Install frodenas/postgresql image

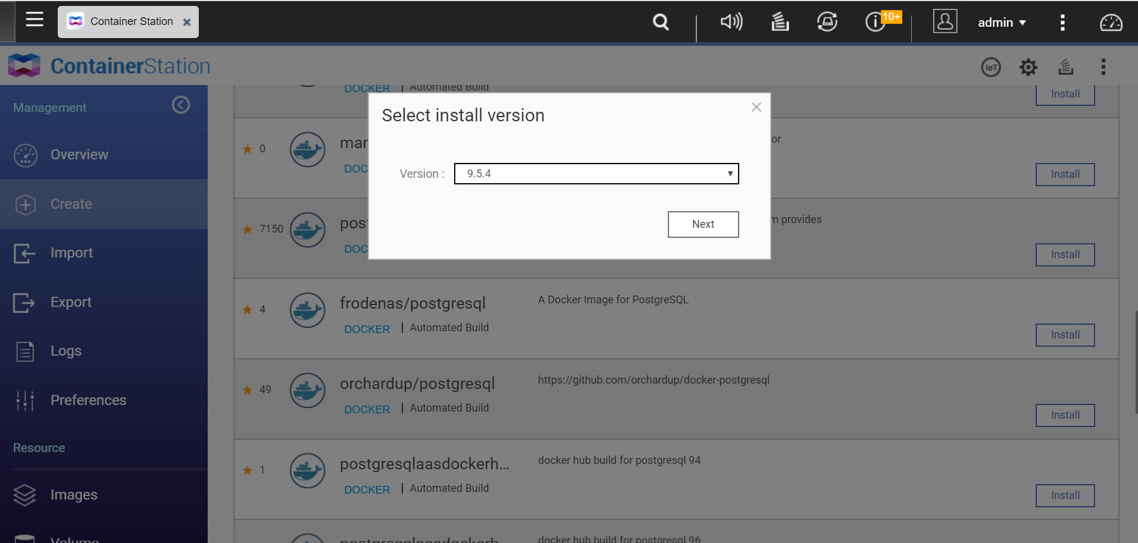coord(1065,335)
